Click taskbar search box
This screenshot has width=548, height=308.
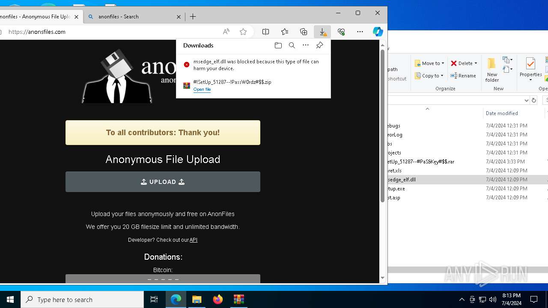[x=82, y=299]
